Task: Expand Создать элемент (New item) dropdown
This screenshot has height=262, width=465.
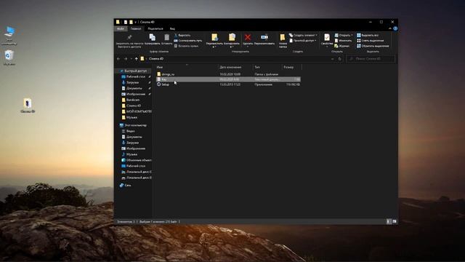Action: pos(303,36)
